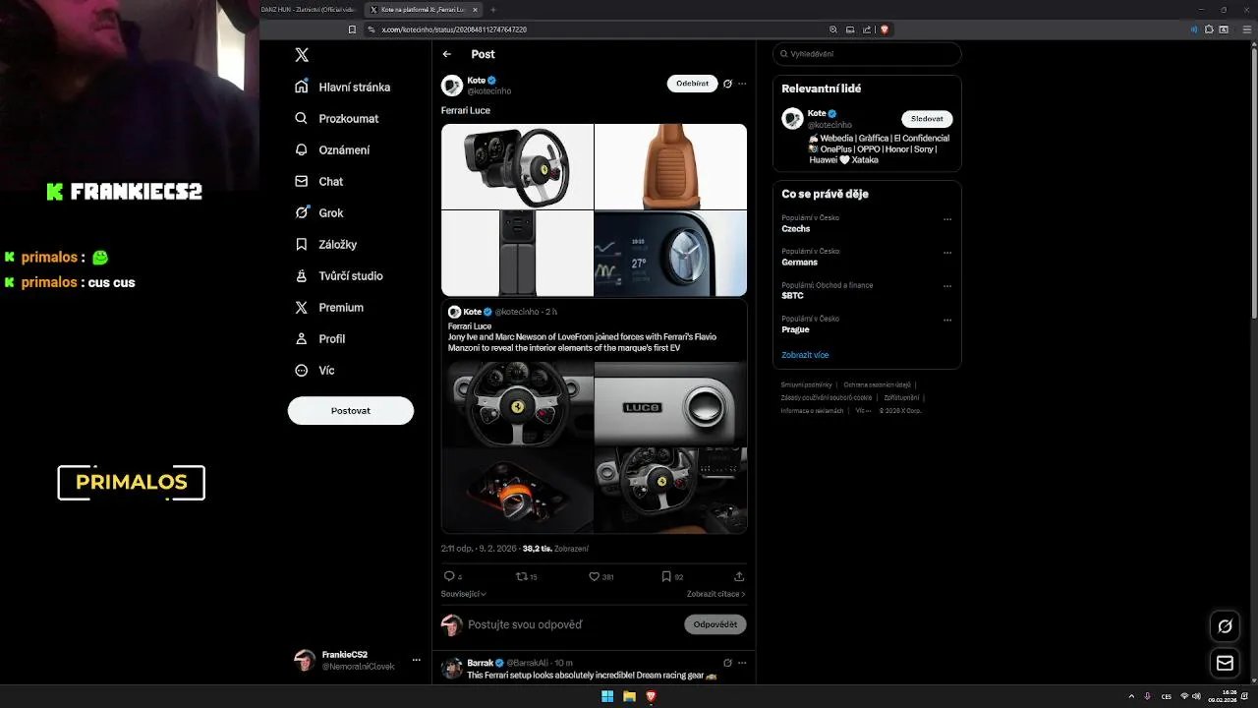Open steering wheel image in post
Screen dimensions: 1258x708
[517, 166]
